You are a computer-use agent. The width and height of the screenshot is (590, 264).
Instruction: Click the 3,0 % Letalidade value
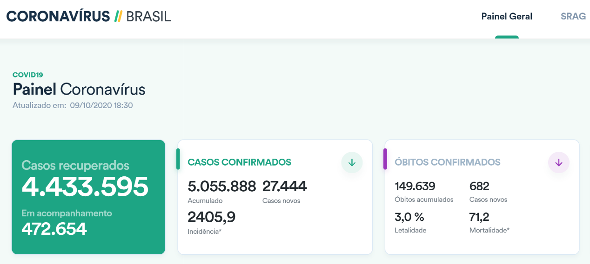409,217
